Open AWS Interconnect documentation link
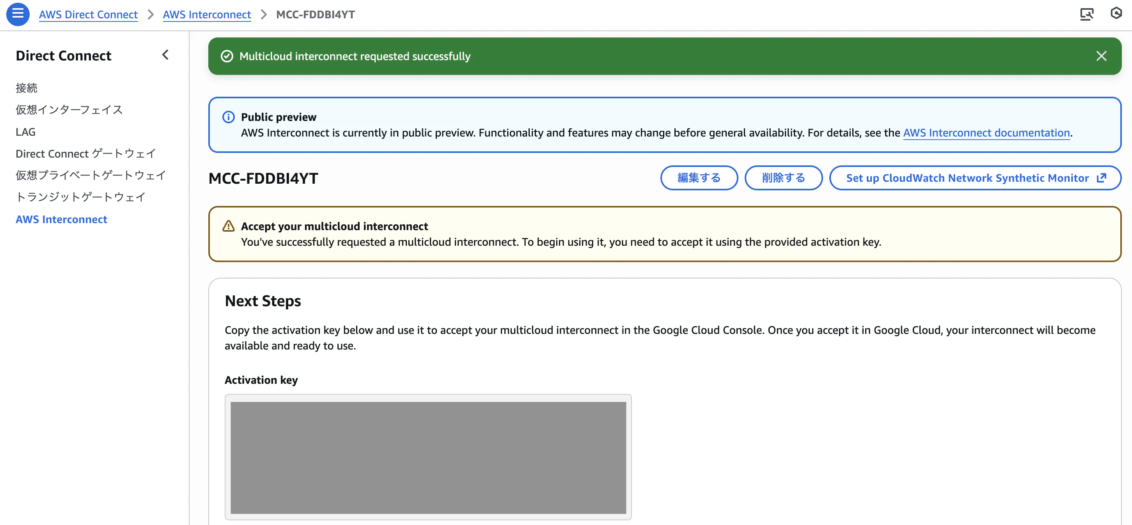1132x525 pixels. pyautogui.click(x=986, y=133)
